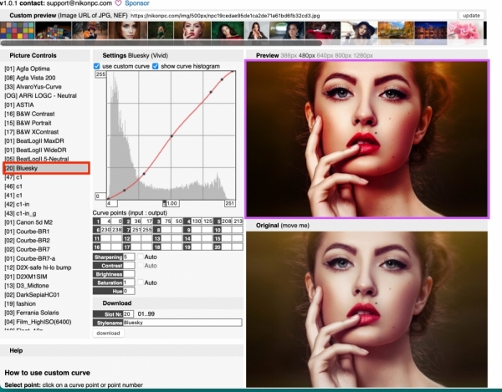Enable Auto for Sharpening
Image resolution: width=502 pixels, height=392 pixels.
[140, 257]
